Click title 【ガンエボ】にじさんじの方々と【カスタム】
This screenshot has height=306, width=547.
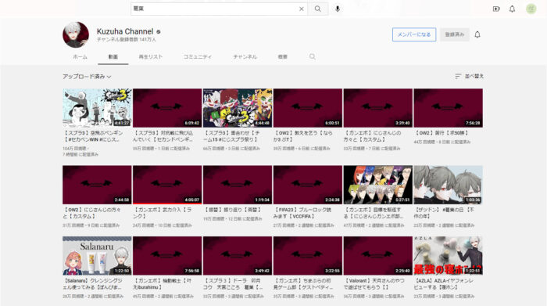pos(373,136)
